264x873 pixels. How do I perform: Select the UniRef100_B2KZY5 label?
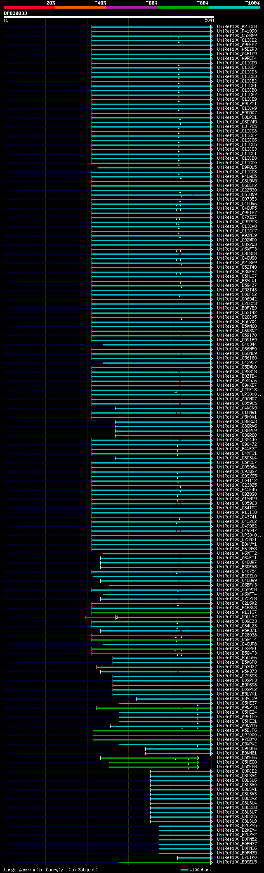tap(237, 826)
